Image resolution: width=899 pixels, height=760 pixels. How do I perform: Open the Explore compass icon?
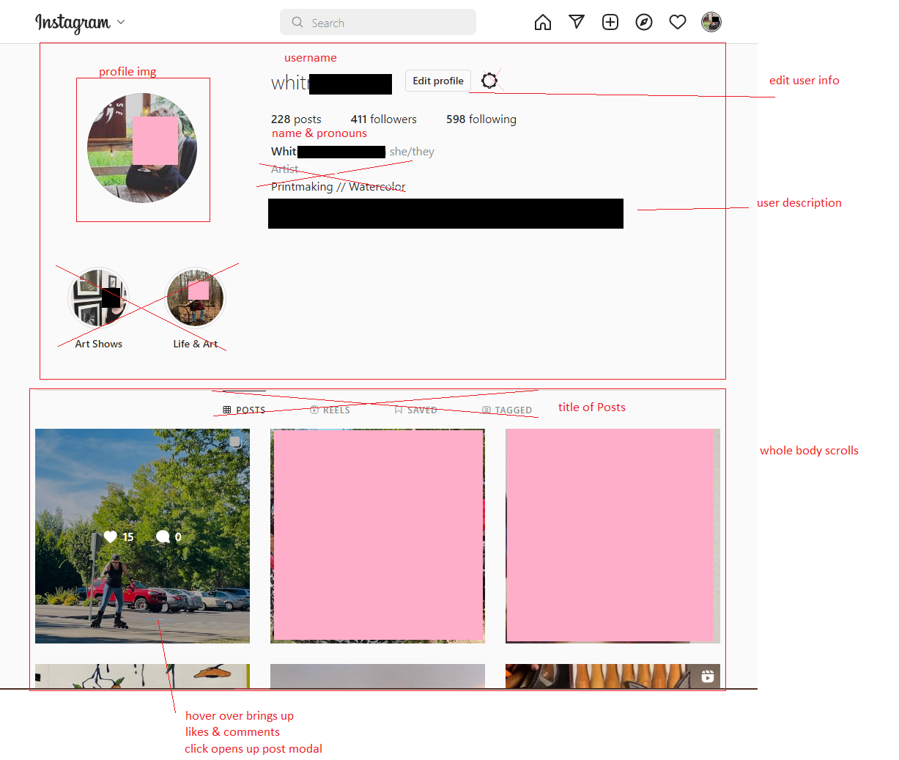click(x=644, y=22)
